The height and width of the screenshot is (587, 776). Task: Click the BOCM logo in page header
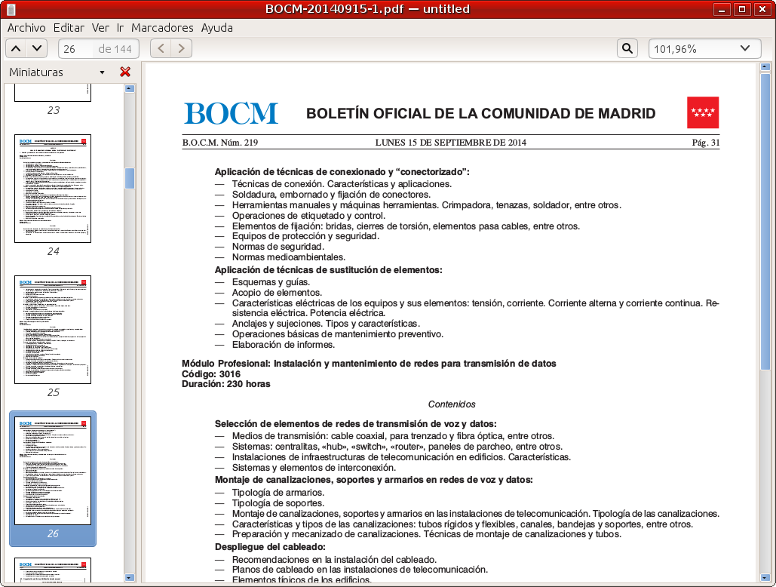[x=231, y=113]
